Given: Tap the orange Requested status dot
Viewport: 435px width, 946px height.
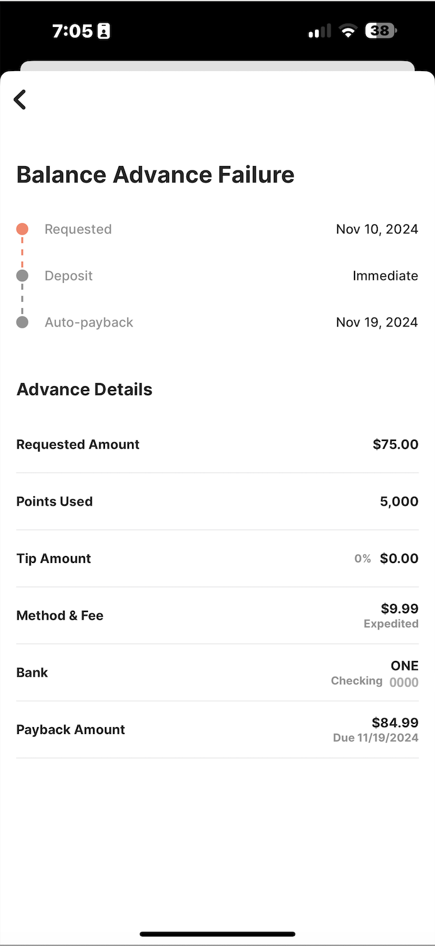Looking at the screenshot, I should coord(23,229).
